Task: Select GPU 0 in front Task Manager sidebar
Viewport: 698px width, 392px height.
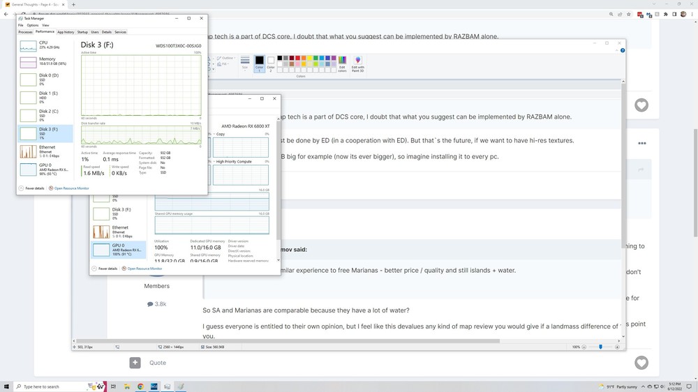Action: (x=45, y=169)
